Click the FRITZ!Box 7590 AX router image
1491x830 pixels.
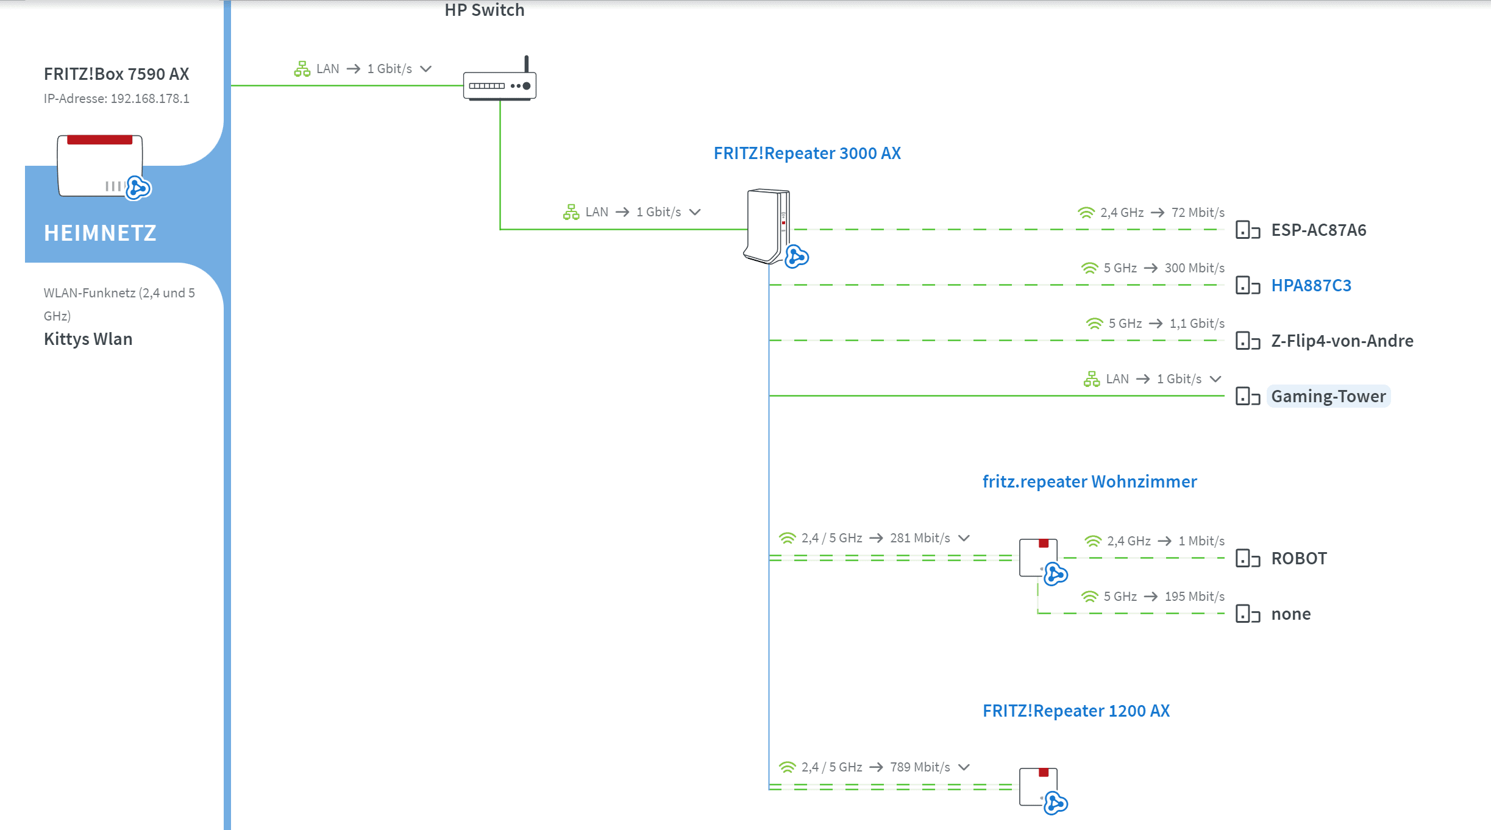tap(101, 166)
